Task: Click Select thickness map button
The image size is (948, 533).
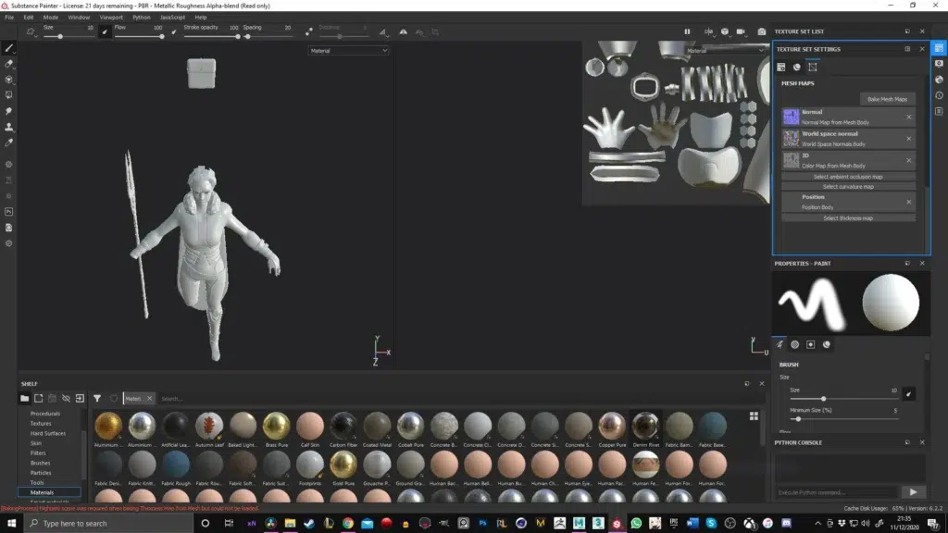Action: tap(848, 218)
